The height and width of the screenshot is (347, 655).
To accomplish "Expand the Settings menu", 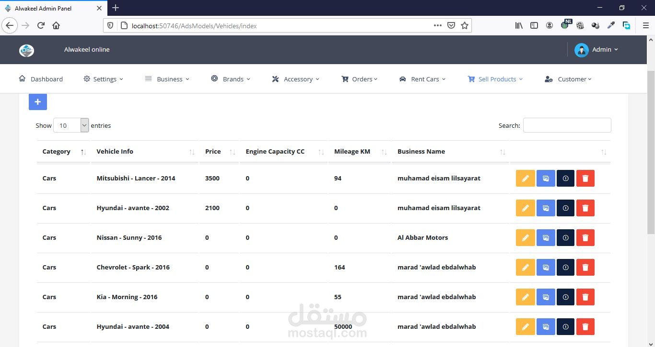I will click(103, 79).
